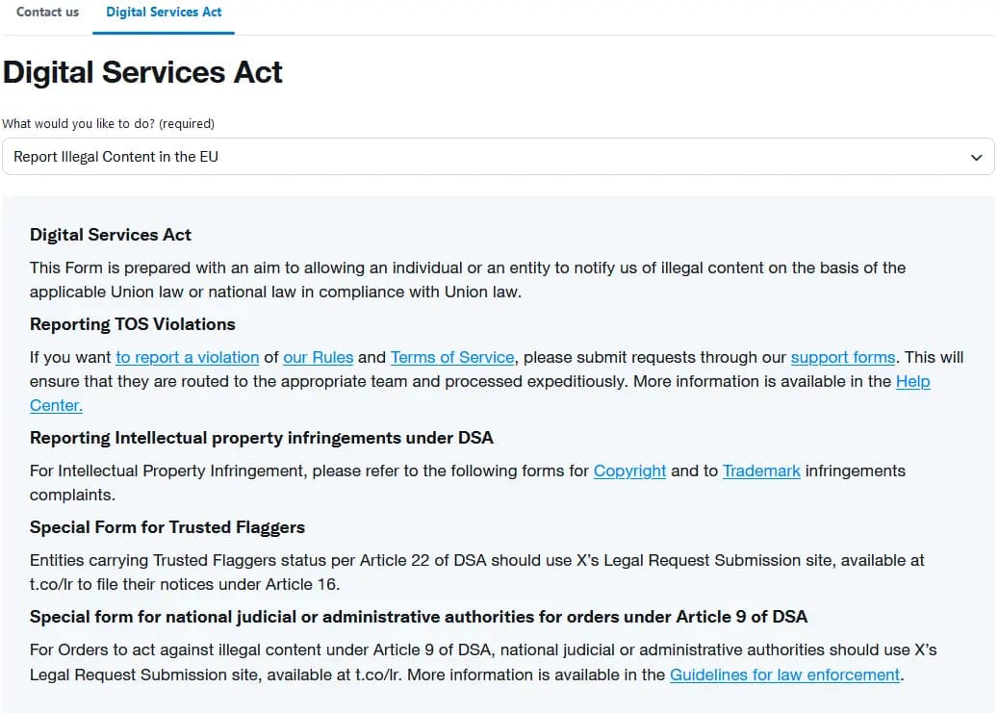The image size is (999, 713).
Task: Click the large Digital Services Act page title
Action: click(x=142, y=72)
